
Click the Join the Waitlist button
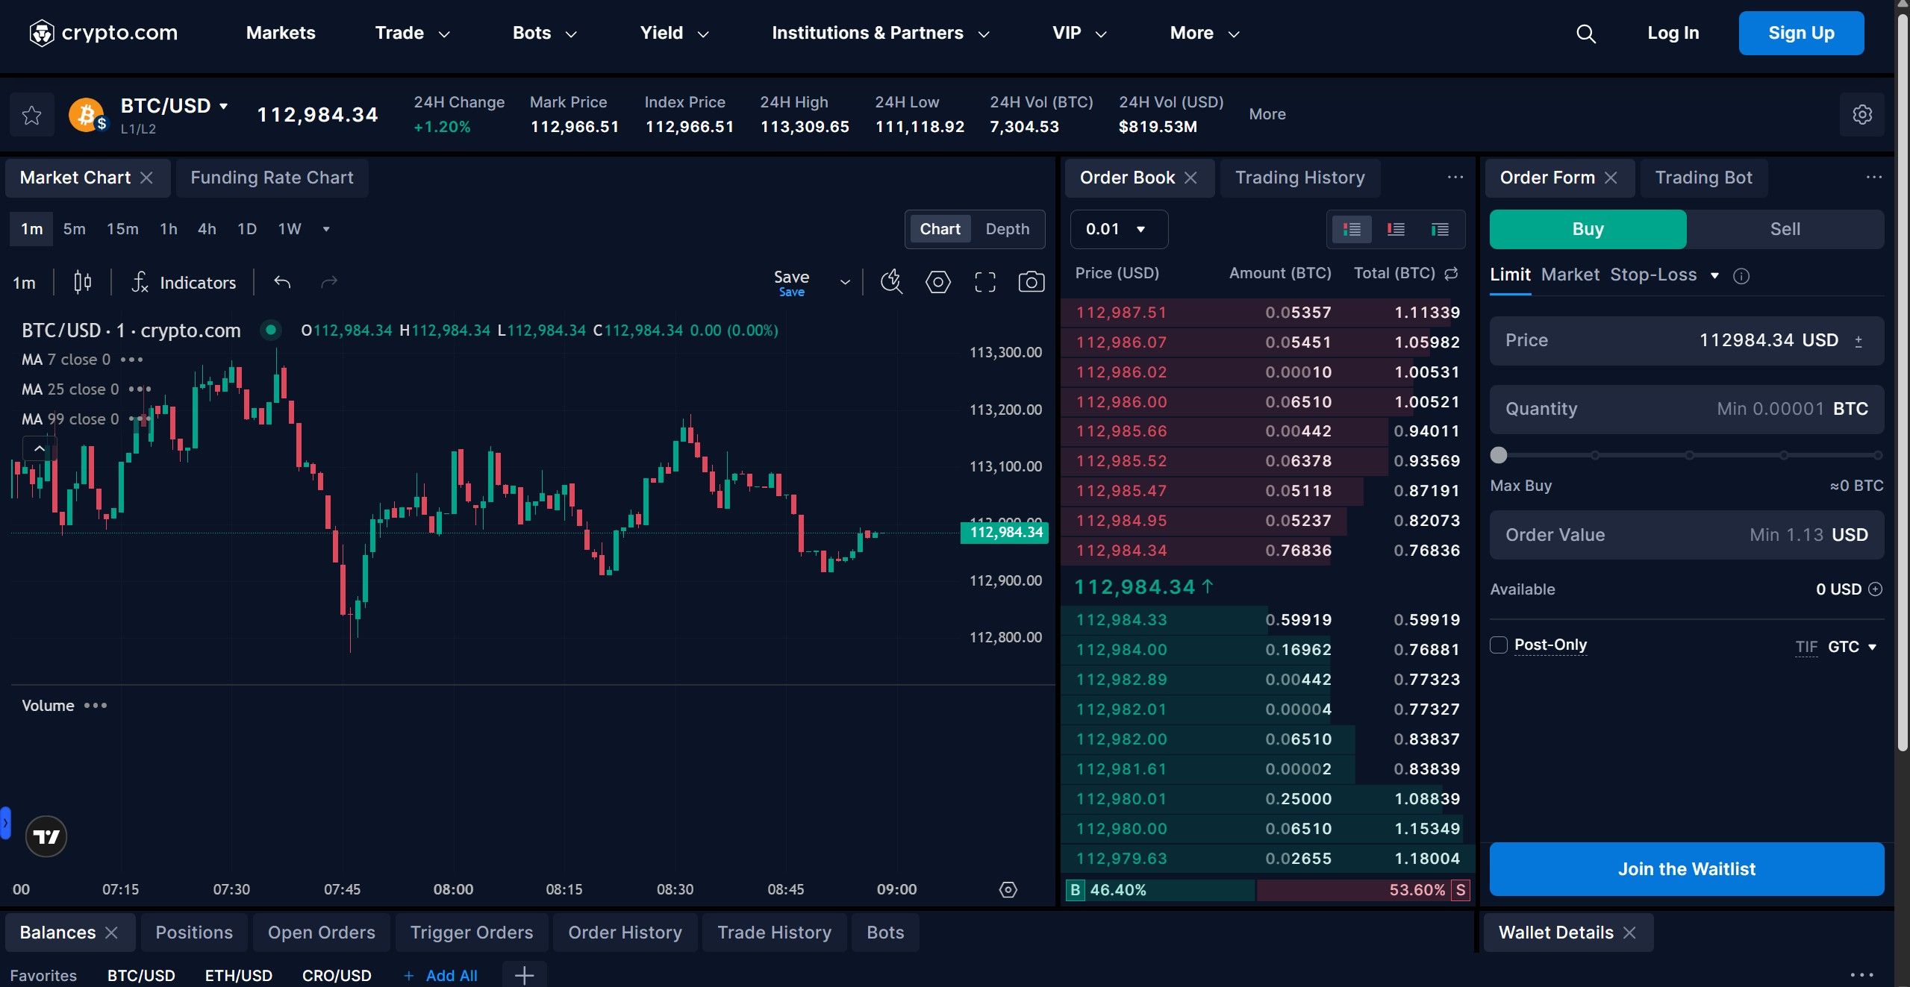[x=1686, y=869]
